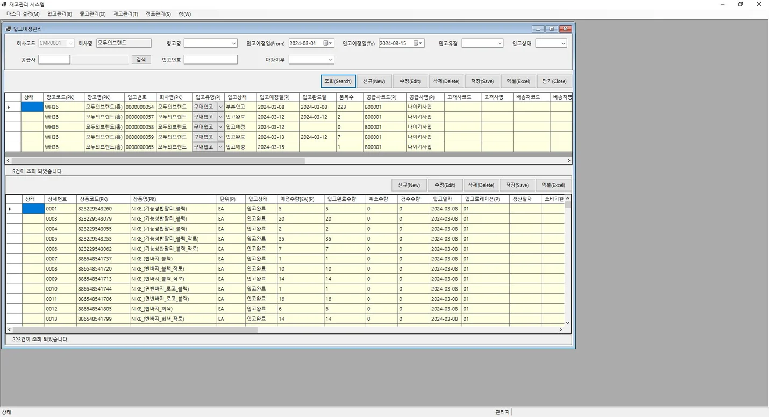This screenshot has height=417, width=769.
Task: Click the 회사명 field 모두의브랜드
Action: [124, 43]
